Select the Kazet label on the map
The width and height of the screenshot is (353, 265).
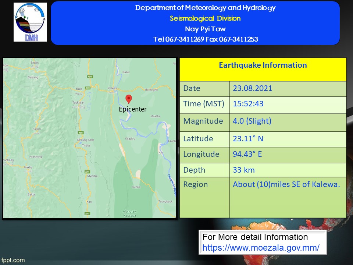pyautogui.click(x=126, y=72)
